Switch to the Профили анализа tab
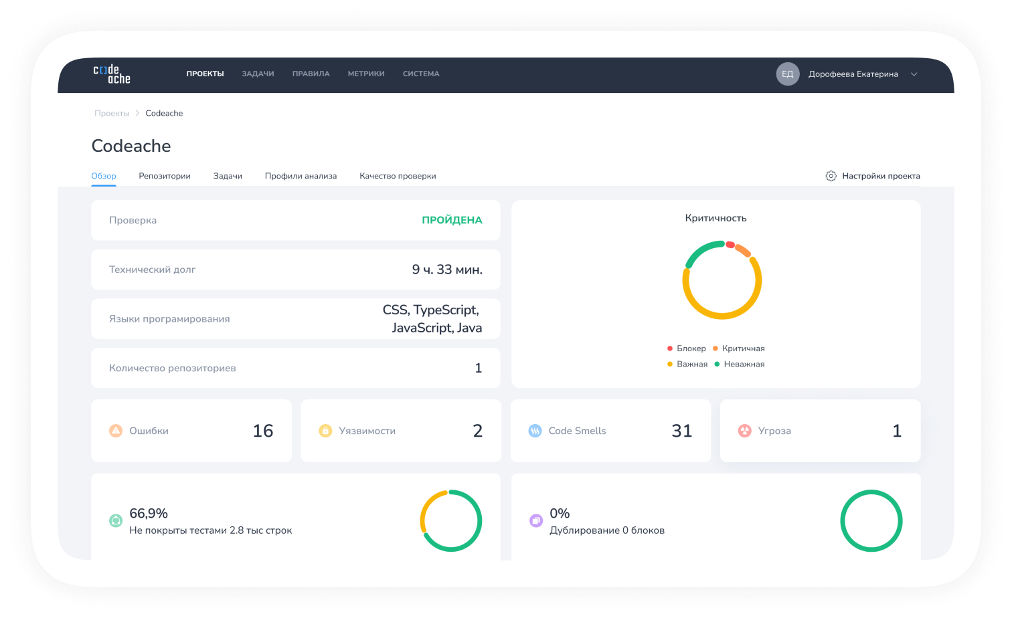1012x618 pixels. (301, 176)
